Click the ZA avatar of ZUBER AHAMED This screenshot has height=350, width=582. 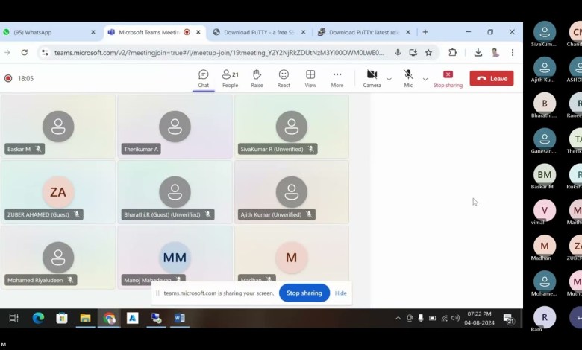coord(58,192)
